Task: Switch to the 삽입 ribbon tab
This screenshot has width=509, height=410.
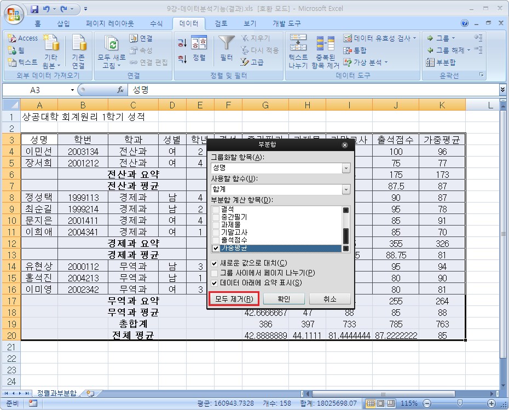Action: point(63,24)
